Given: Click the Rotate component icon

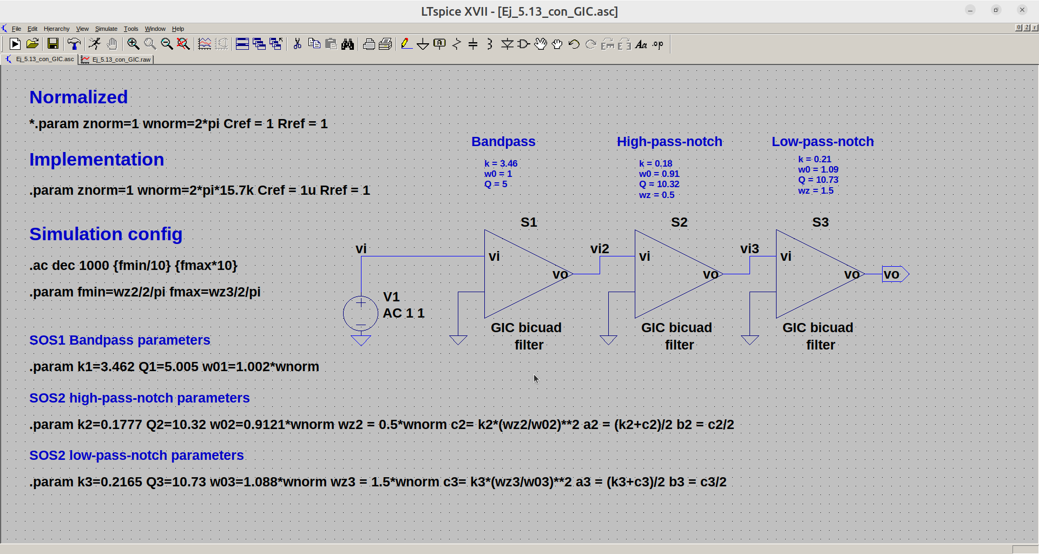Looking at the screenshot, I should coord(608,44).
